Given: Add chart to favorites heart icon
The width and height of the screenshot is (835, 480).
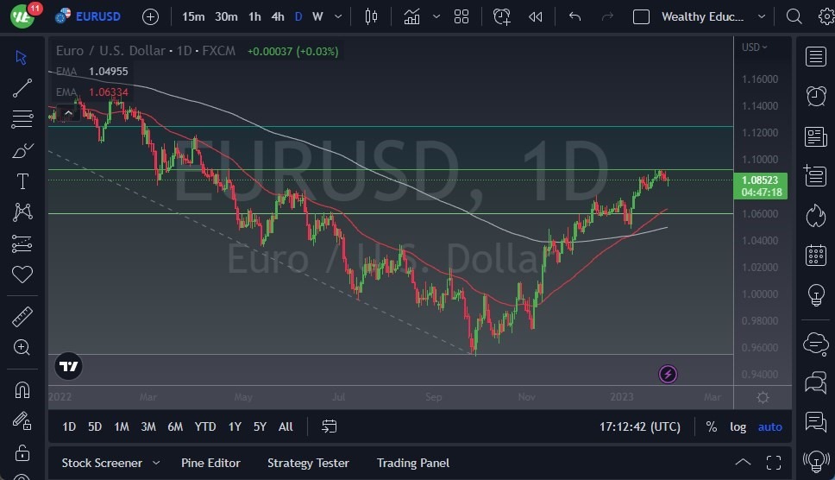Looking at the screenshot, I should pos(22,275).
